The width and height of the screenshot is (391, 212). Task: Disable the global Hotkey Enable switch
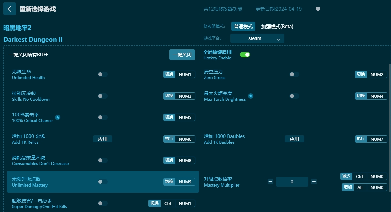(x=245, y=55)
